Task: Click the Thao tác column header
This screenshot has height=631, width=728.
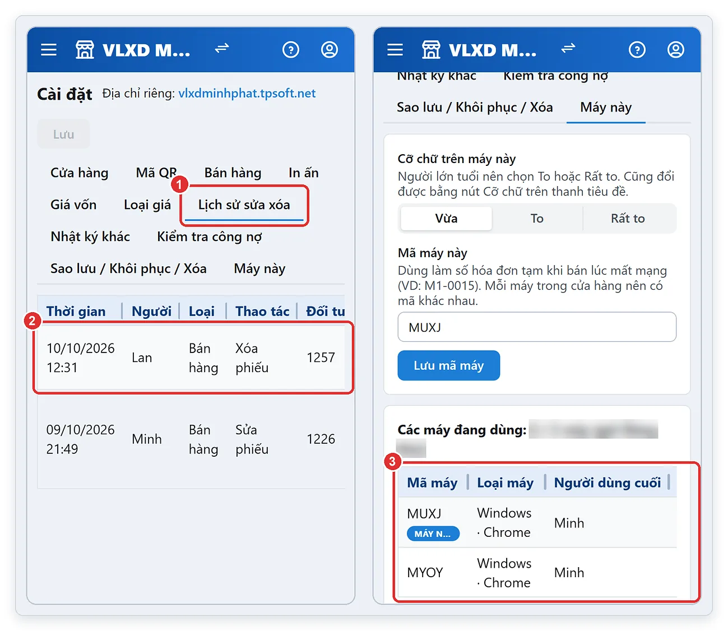Action: coord(262,311)
